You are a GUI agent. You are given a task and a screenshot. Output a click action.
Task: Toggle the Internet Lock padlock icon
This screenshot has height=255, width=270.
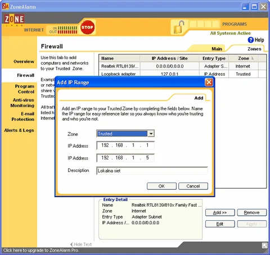point(179,28)
